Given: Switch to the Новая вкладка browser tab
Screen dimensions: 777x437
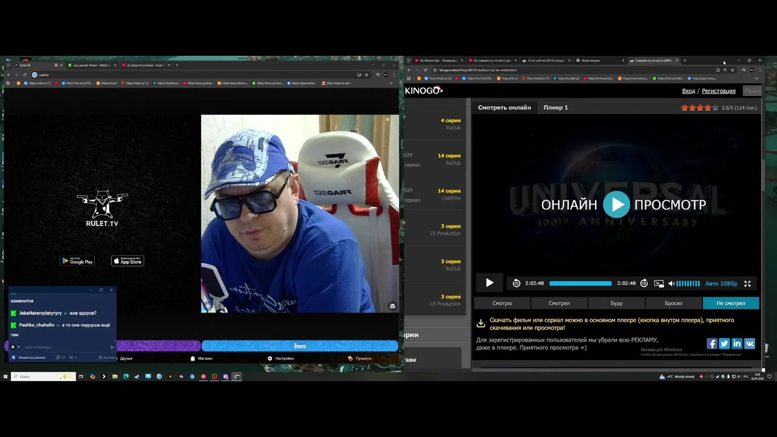Looking at the screenshot, I should [599, 61].
